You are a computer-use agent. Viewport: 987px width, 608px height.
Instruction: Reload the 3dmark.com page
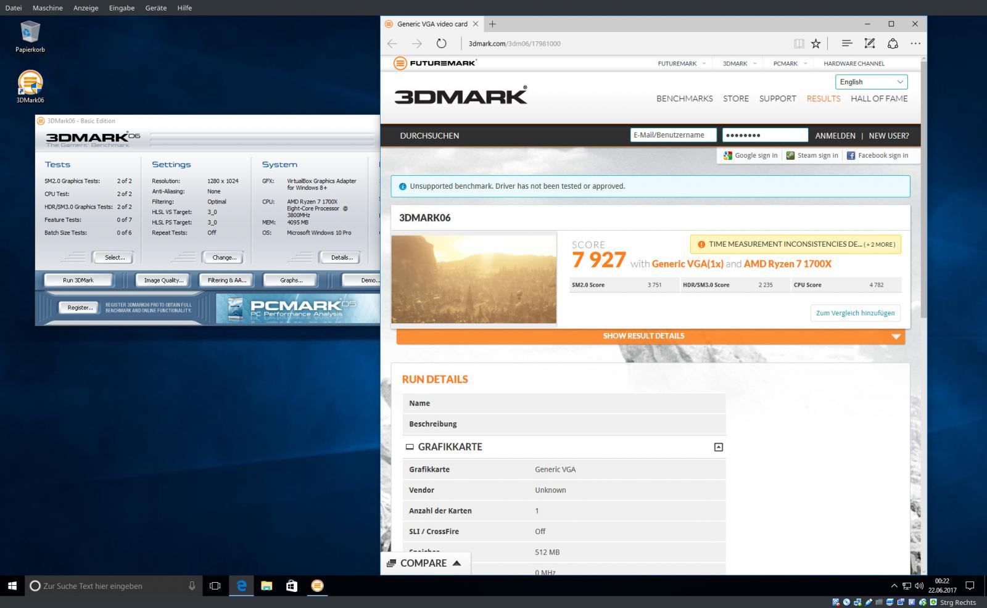(x=441, y=43)
